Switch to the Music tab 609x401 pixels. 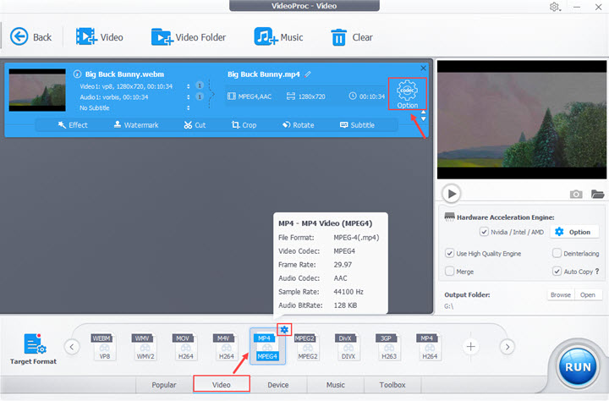(x=336, y=385)
